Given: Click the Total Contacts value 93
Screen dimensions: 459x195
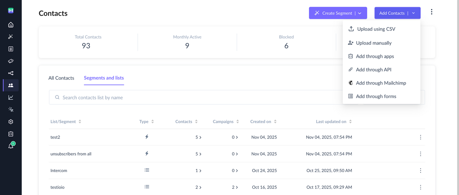Looking at the screenshot, I should click(x=86, y=46).
